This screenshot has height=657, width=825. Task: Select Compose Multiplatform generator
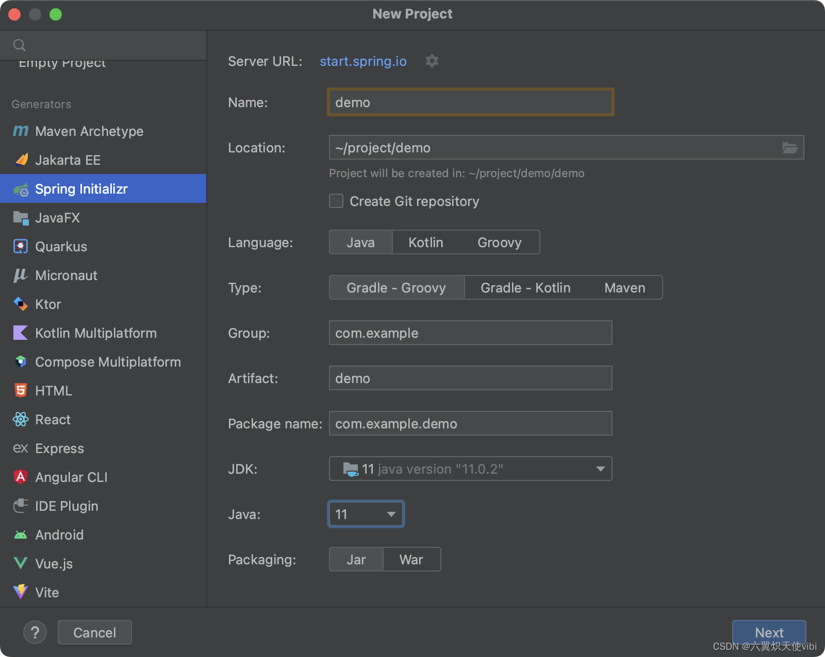103,362
